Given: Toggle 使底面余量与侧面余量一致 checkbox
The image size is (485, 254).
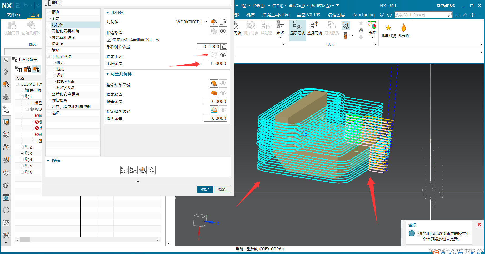Looking at the screenshot, I should point(109,40).
